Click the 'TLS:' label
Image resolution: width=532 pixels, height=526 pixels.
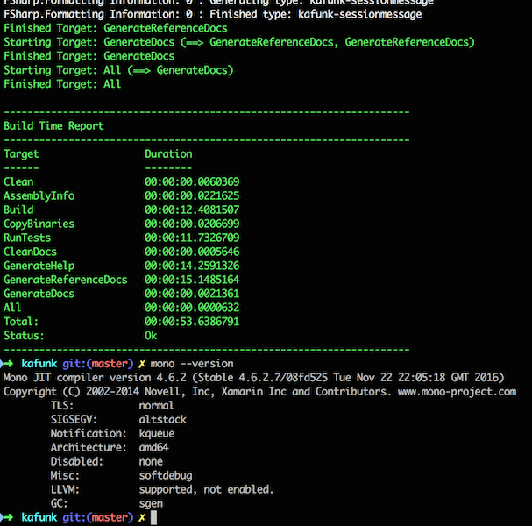[x=62, y=406]
